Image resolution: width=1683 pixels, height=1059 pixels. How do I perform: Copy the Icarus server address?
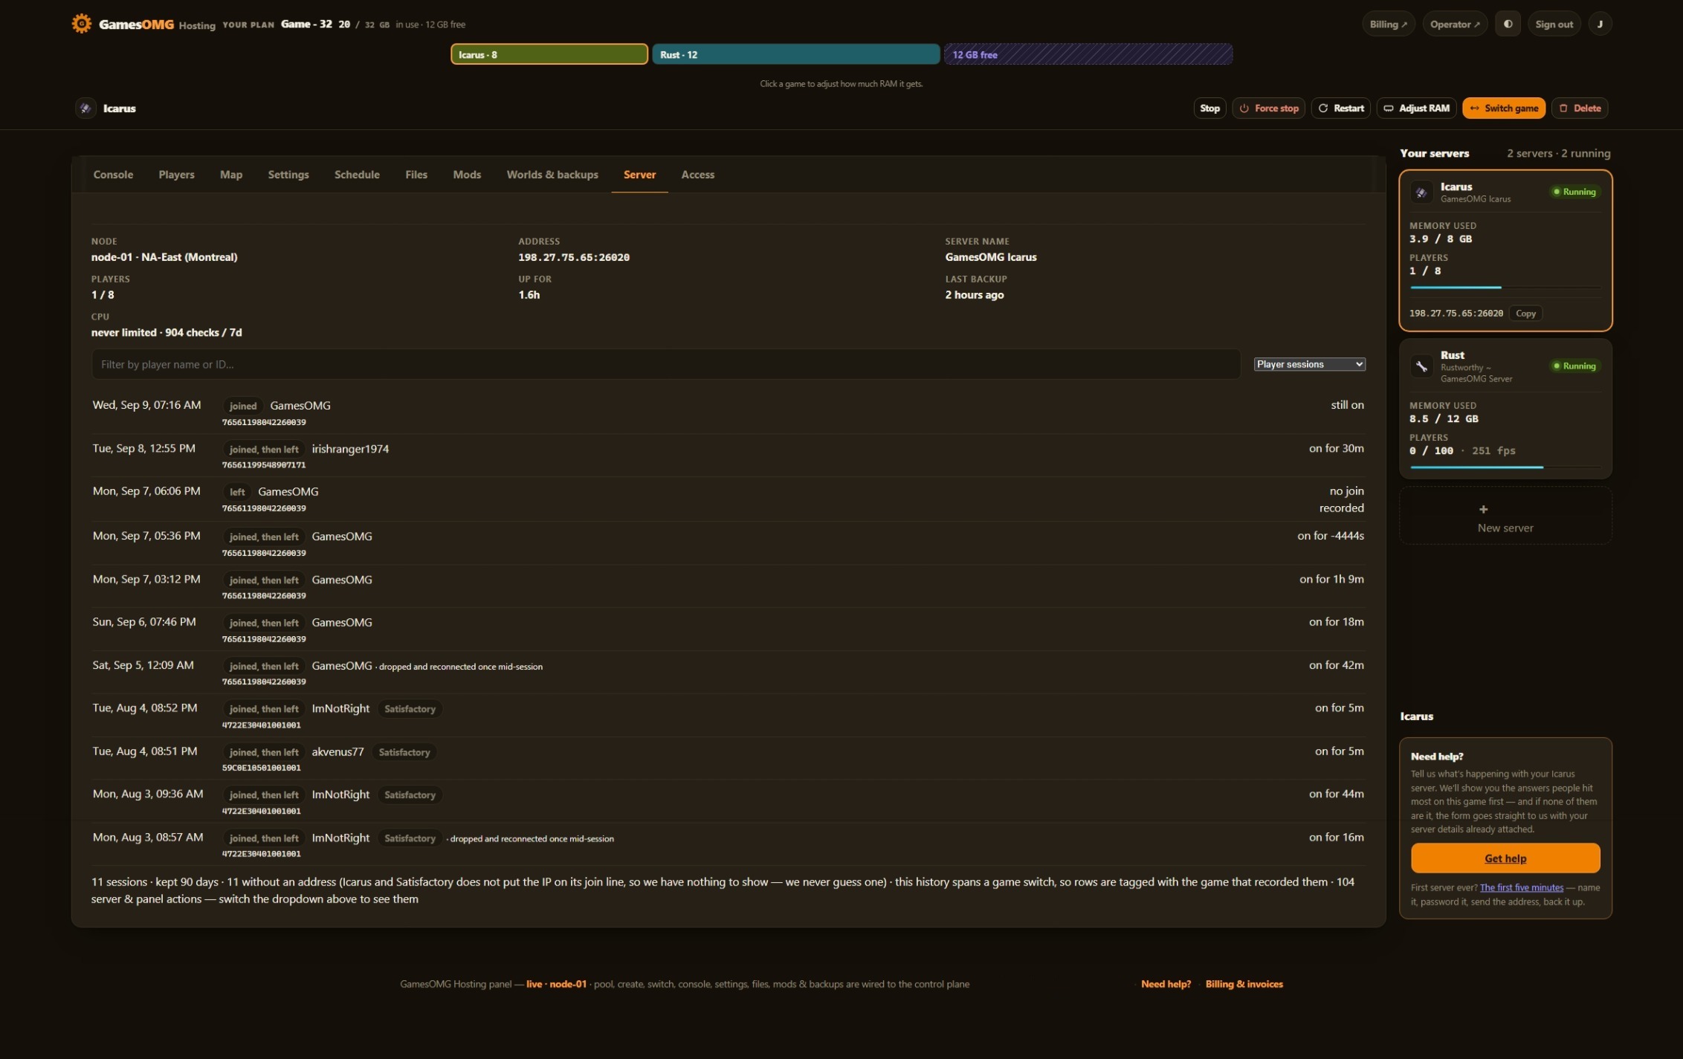1525,314
